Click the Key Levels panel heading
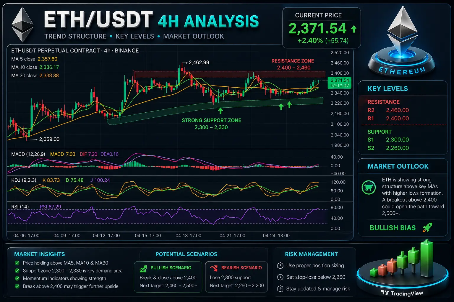 (x=387, y=89)
